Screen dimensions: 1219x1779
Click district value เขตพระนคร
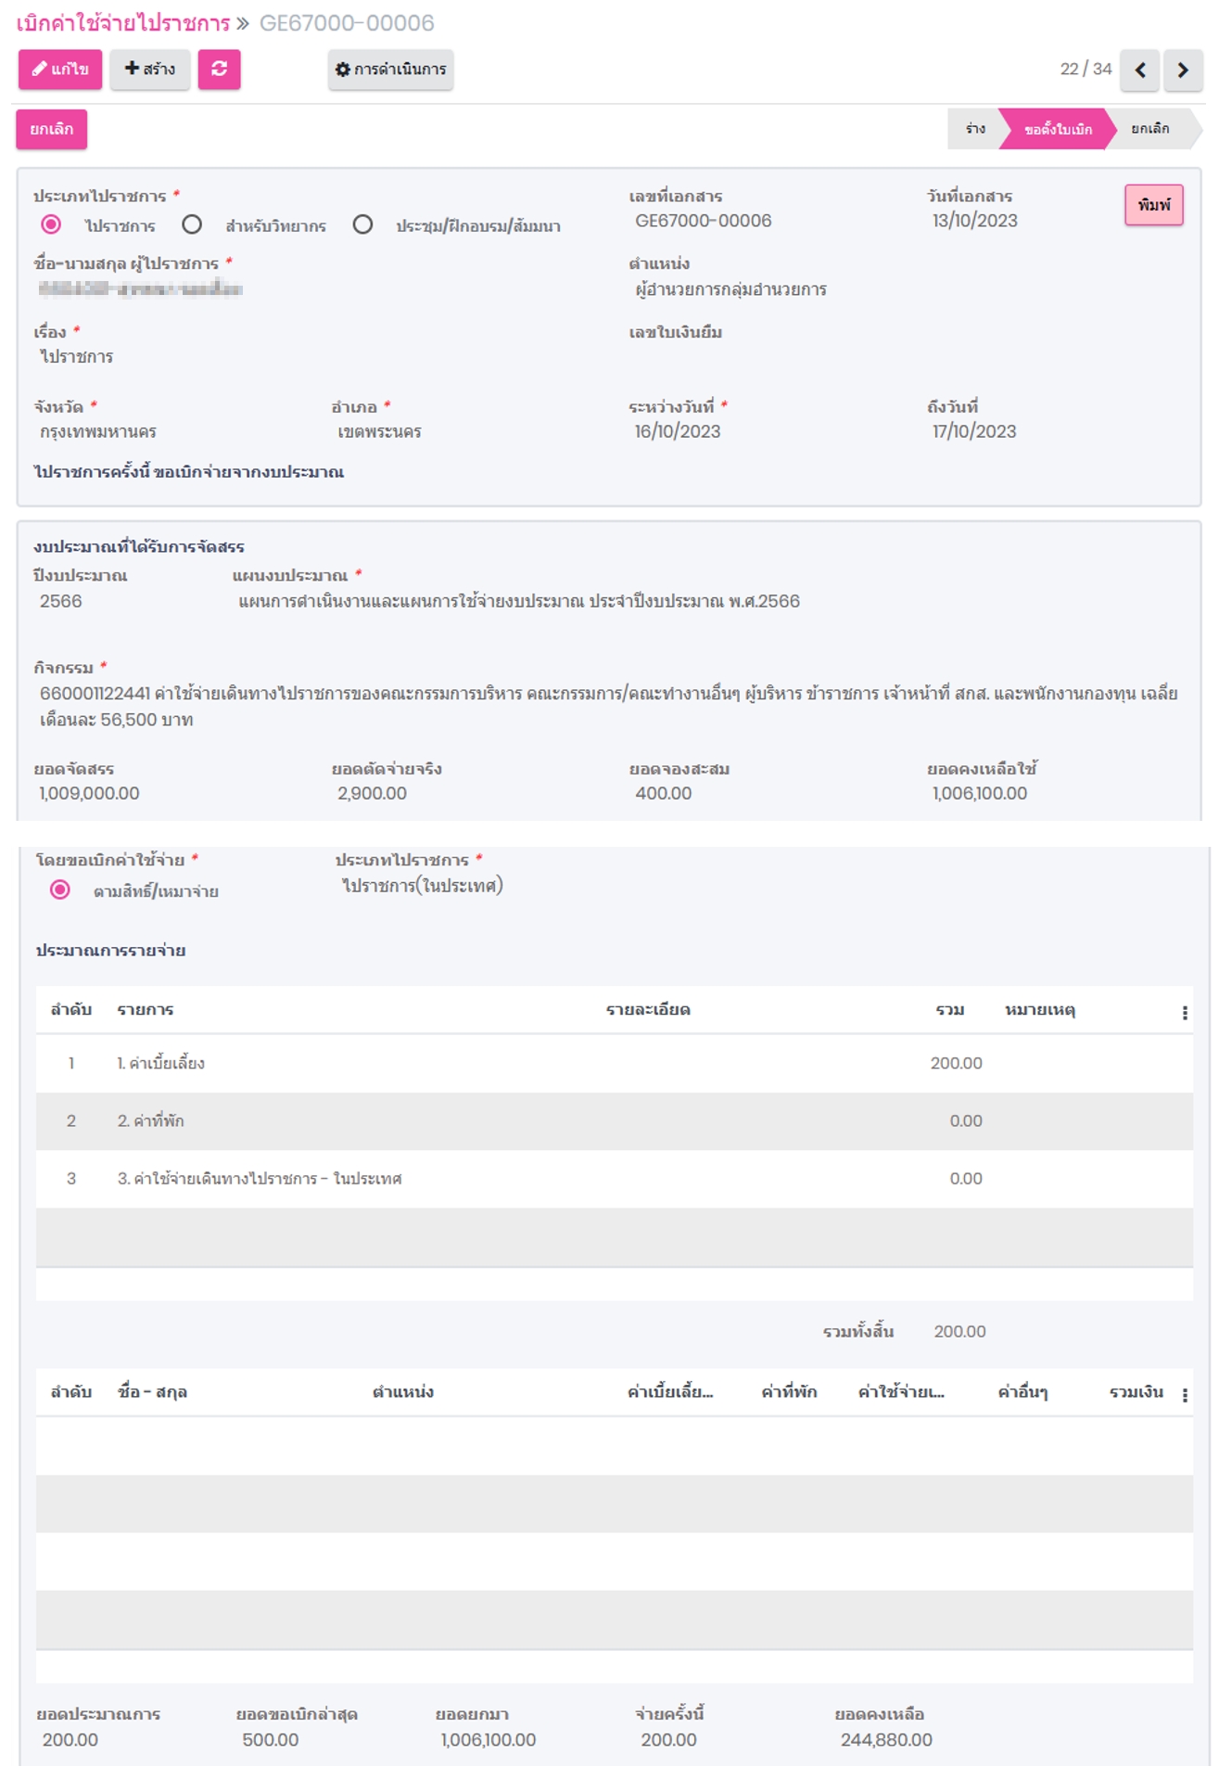pyautogui.click(x=379, y=431)
